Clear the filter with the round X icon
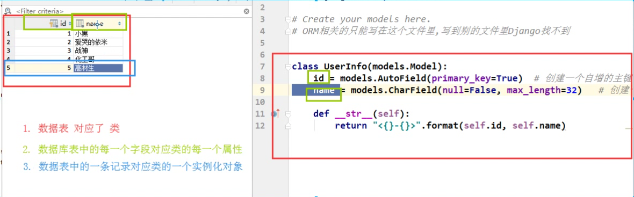Image resolution: width=634 pixels, height=197 pixels. point(246,11)
